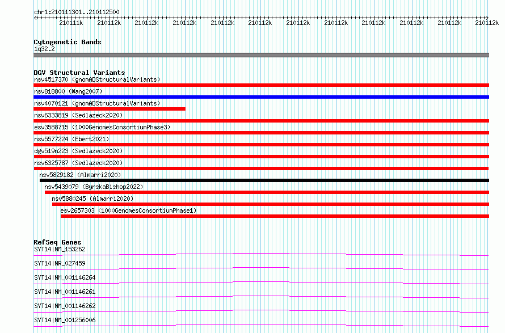Image resolution: width=505 pixels, height=333 pixels.
Task: Open variant nsv6333819 (Sedlazeck2020) label
Action: [x=78, y=115]
